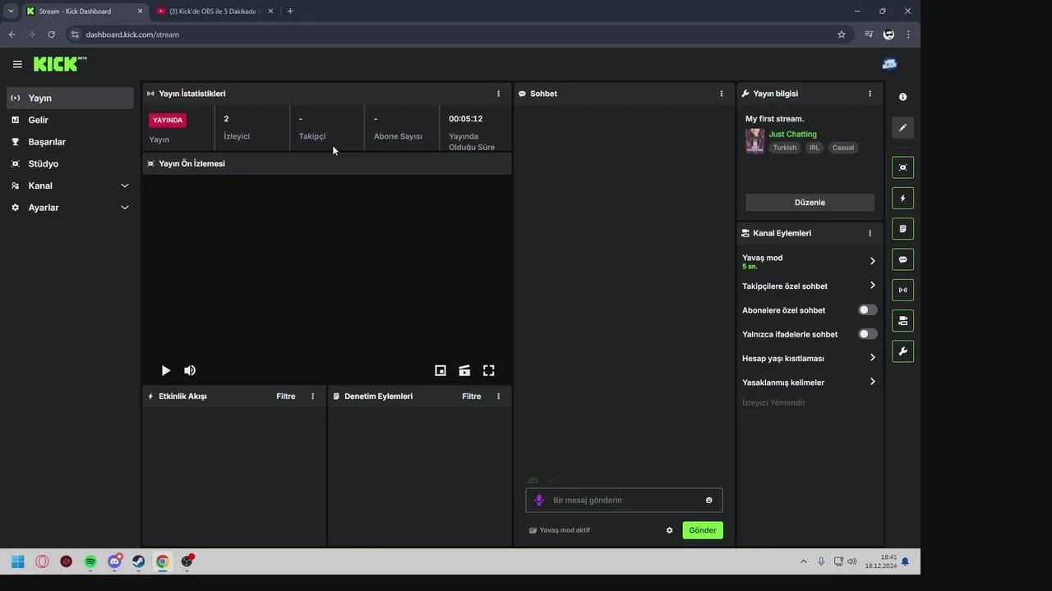Expand the Ayarlar sidebar section
This screenshot has width=1052, height=591.
point(70,208)
